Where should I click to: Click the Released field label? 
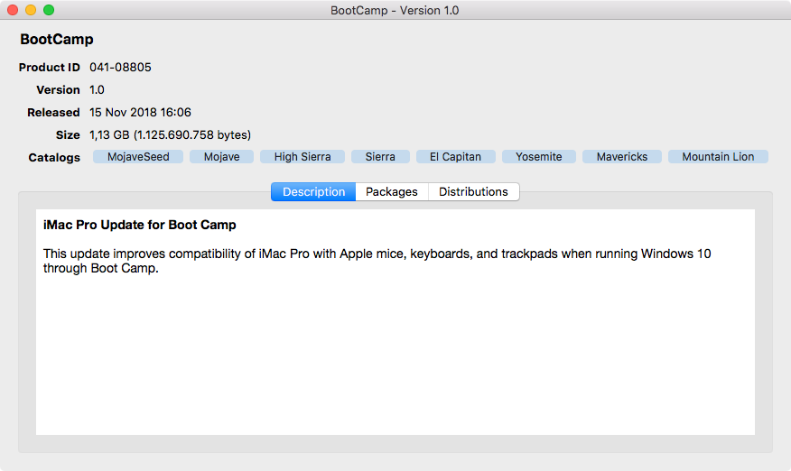(x=53, y=112)
